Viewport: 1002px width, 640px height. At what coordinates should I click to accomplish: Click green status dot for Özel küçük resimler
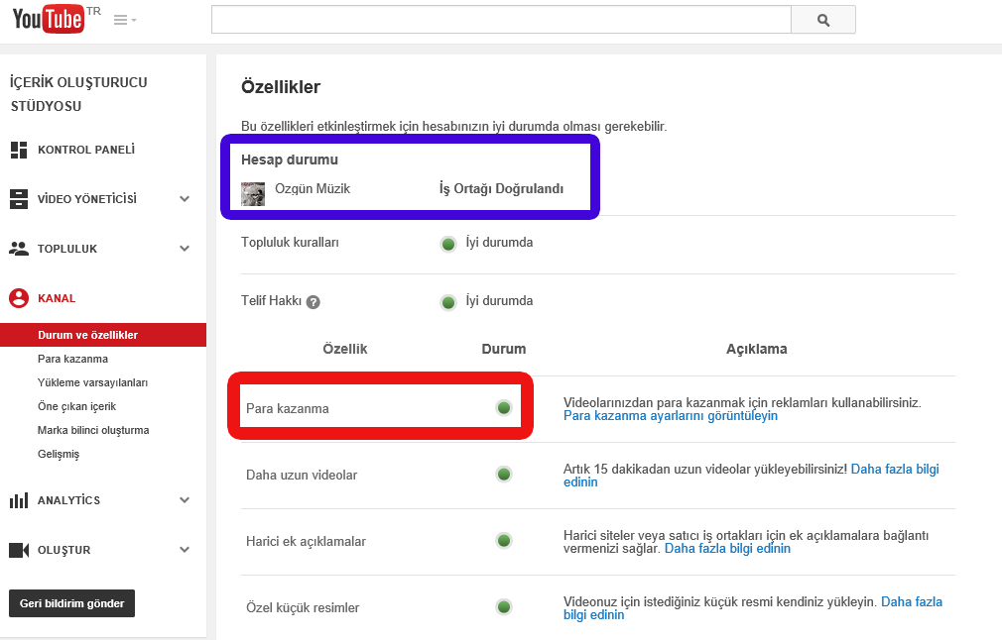click(x=504, y=607)
